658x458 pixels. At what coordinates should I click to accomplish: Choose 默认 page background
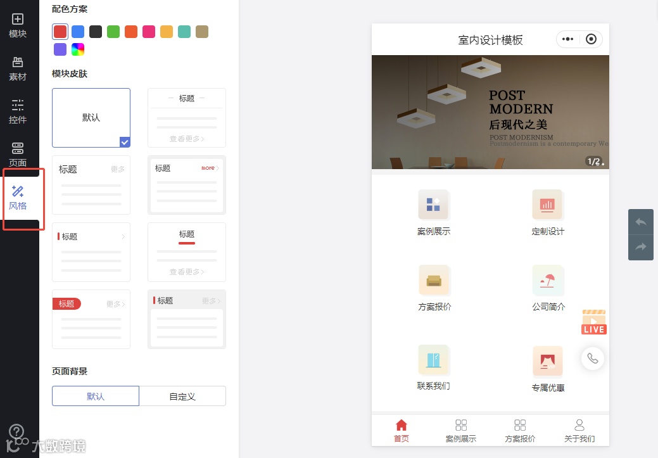coord(96,396)
